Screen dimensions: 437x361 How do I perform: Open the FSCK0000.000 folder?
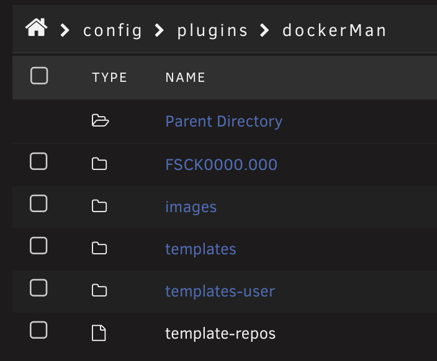(221, 164)
